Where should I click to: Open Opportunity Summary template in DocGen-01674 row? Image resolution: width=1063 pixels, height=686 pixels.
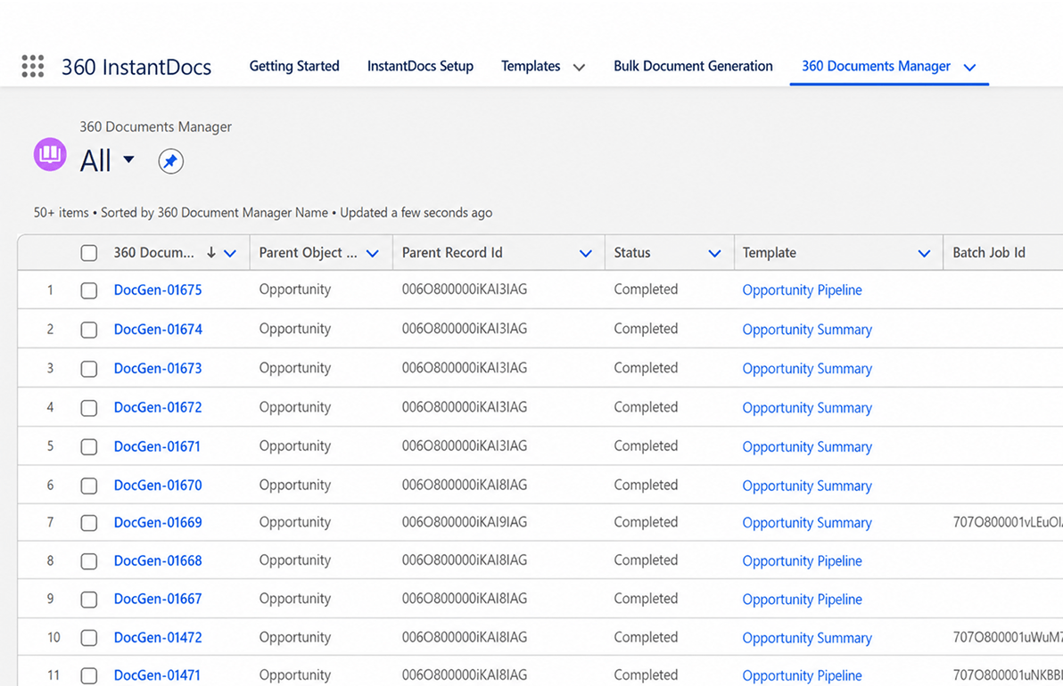(807, 329)
